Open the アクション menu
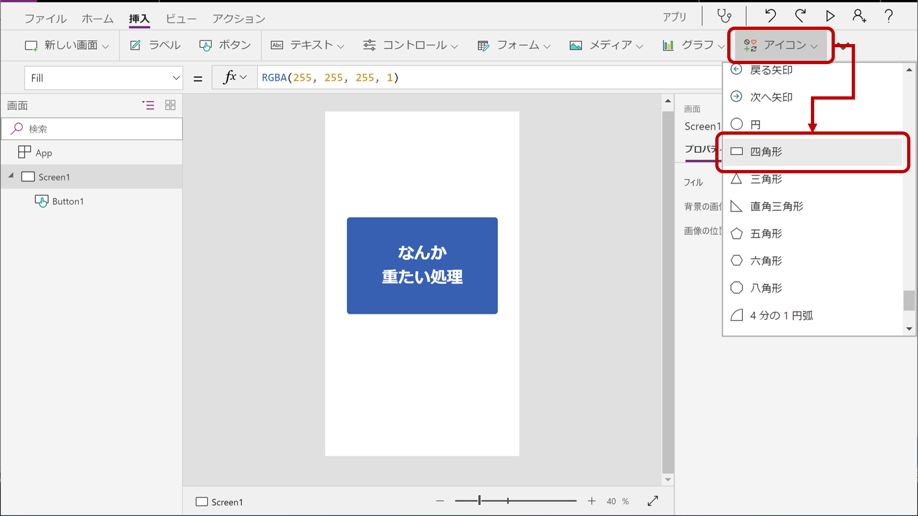Image resolution: width=918 pixels, height=516 pixels. point(238,18)
